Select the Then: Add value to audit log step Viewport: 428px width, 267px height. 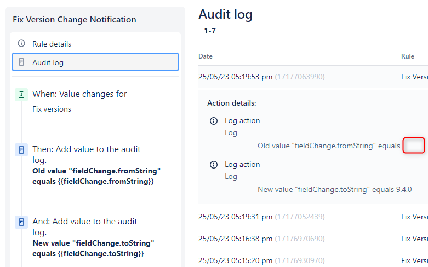click(86, 149)
